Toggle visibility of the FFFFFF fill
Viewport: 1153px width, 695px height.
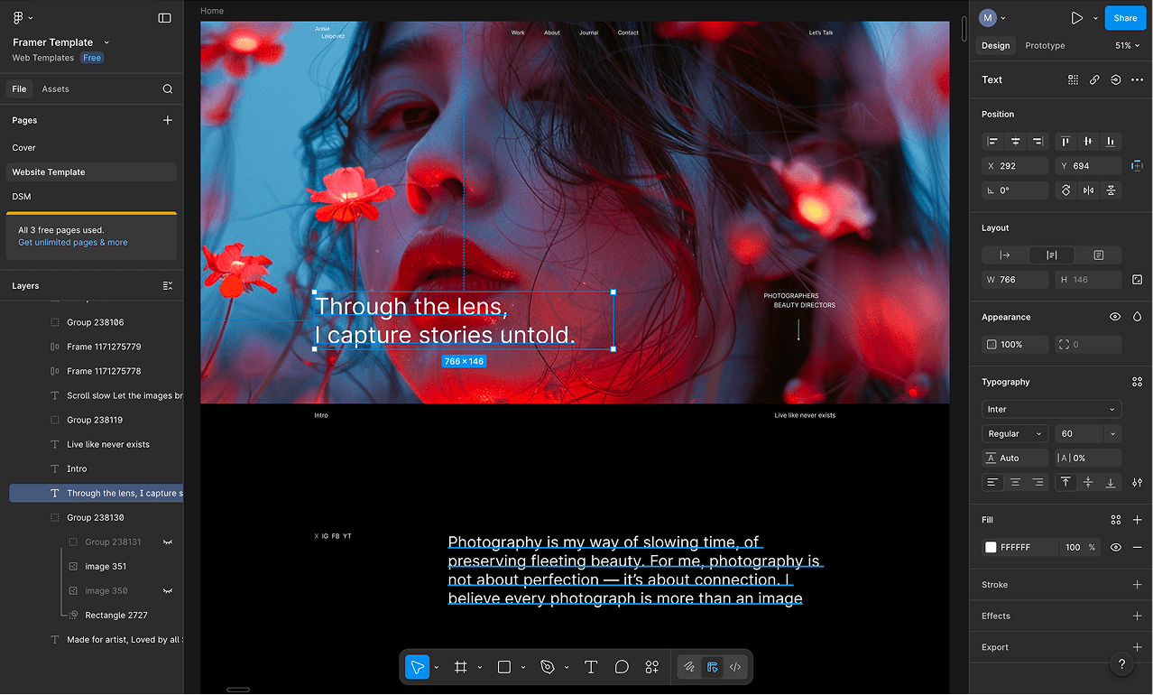[x=1115, y=547]
